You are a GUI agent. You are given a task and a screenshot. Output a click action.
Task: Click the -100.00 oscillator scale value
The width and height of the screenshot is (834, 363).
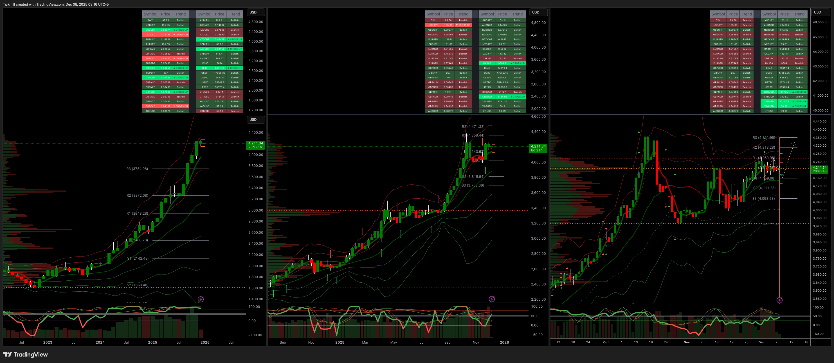(x=255, y=335)
